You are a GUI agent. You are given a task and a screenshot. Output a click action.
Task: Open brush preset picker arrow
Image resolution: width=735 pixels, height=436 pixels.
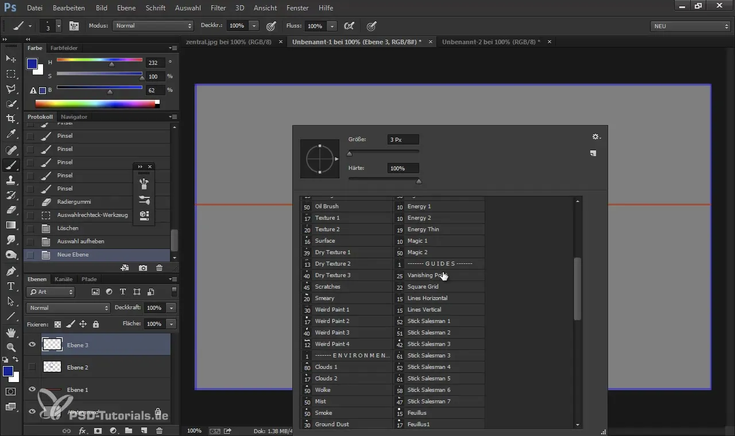click(59, 26)
